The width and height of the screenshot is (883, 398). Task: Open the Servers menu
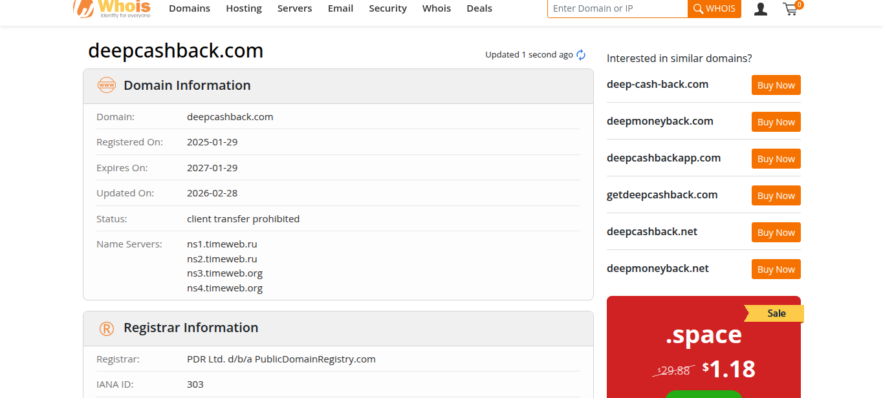[x=294, y=8]
